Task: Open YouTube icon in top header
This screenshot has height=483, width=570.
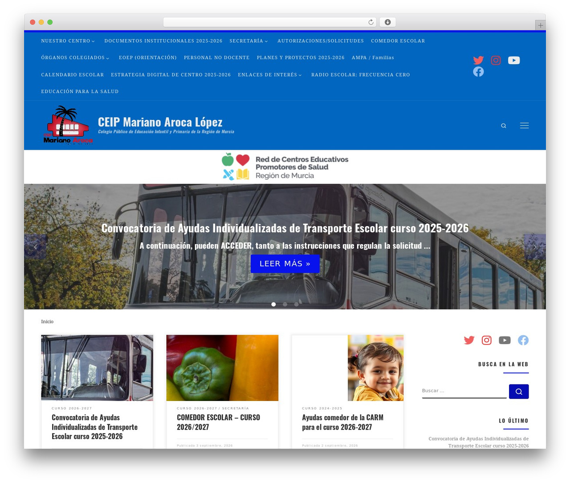Action: [x=514, y=60]
